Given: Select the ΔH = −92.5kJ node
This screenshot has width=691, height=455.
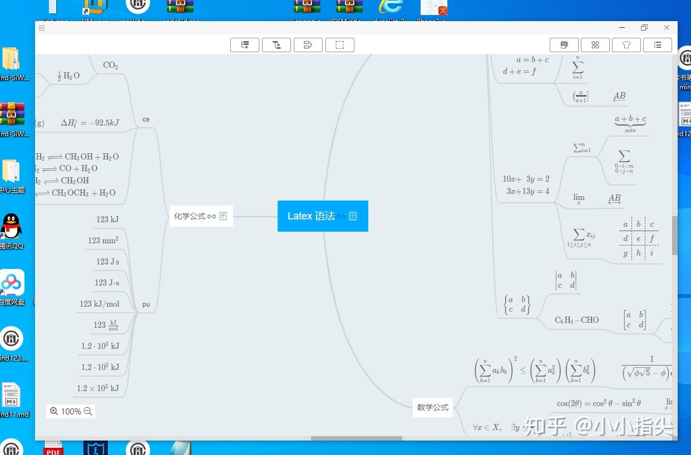Looking at the screenshot, I should tap(90, 123).
